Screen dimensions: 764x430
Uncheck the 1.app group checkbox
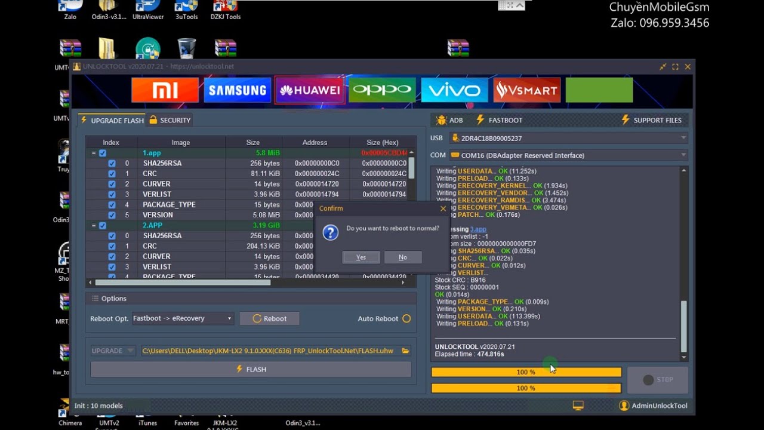103,153
